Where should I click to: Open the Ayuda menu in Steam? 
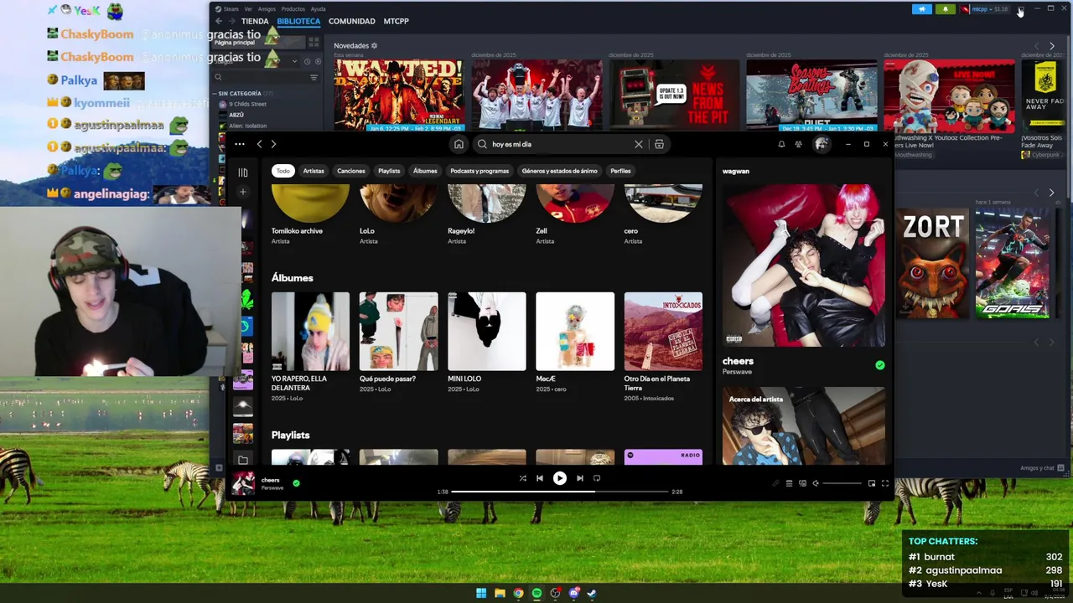point(318,9)
